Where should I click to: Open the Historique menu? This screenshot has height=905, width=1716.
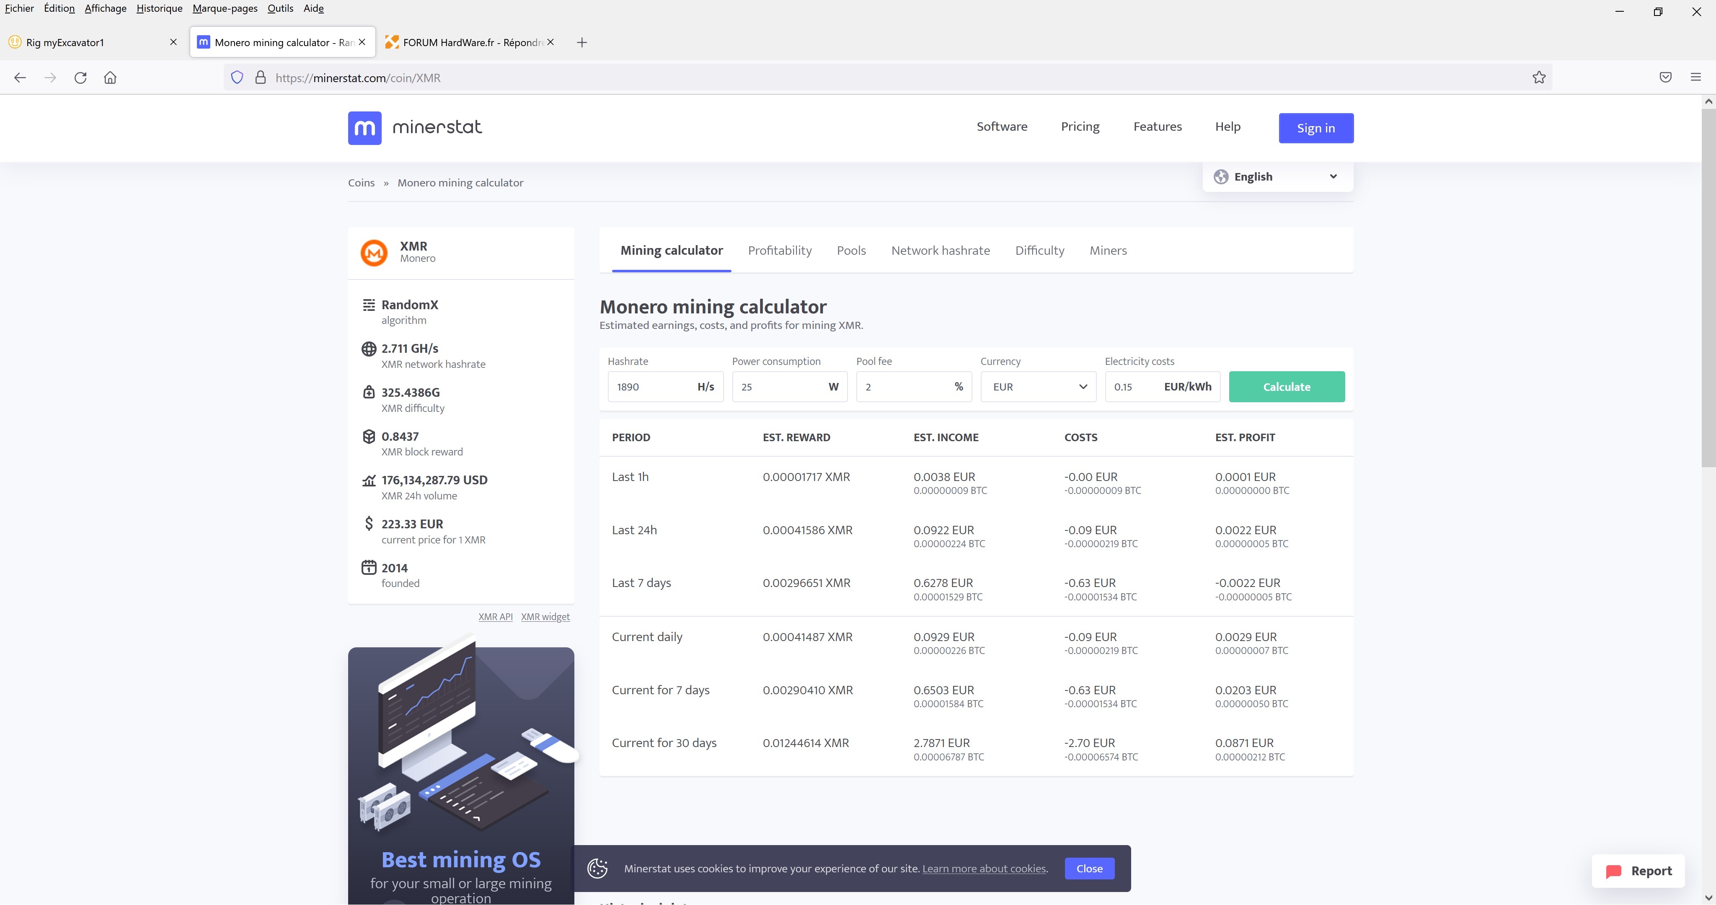tap(159, 8)
